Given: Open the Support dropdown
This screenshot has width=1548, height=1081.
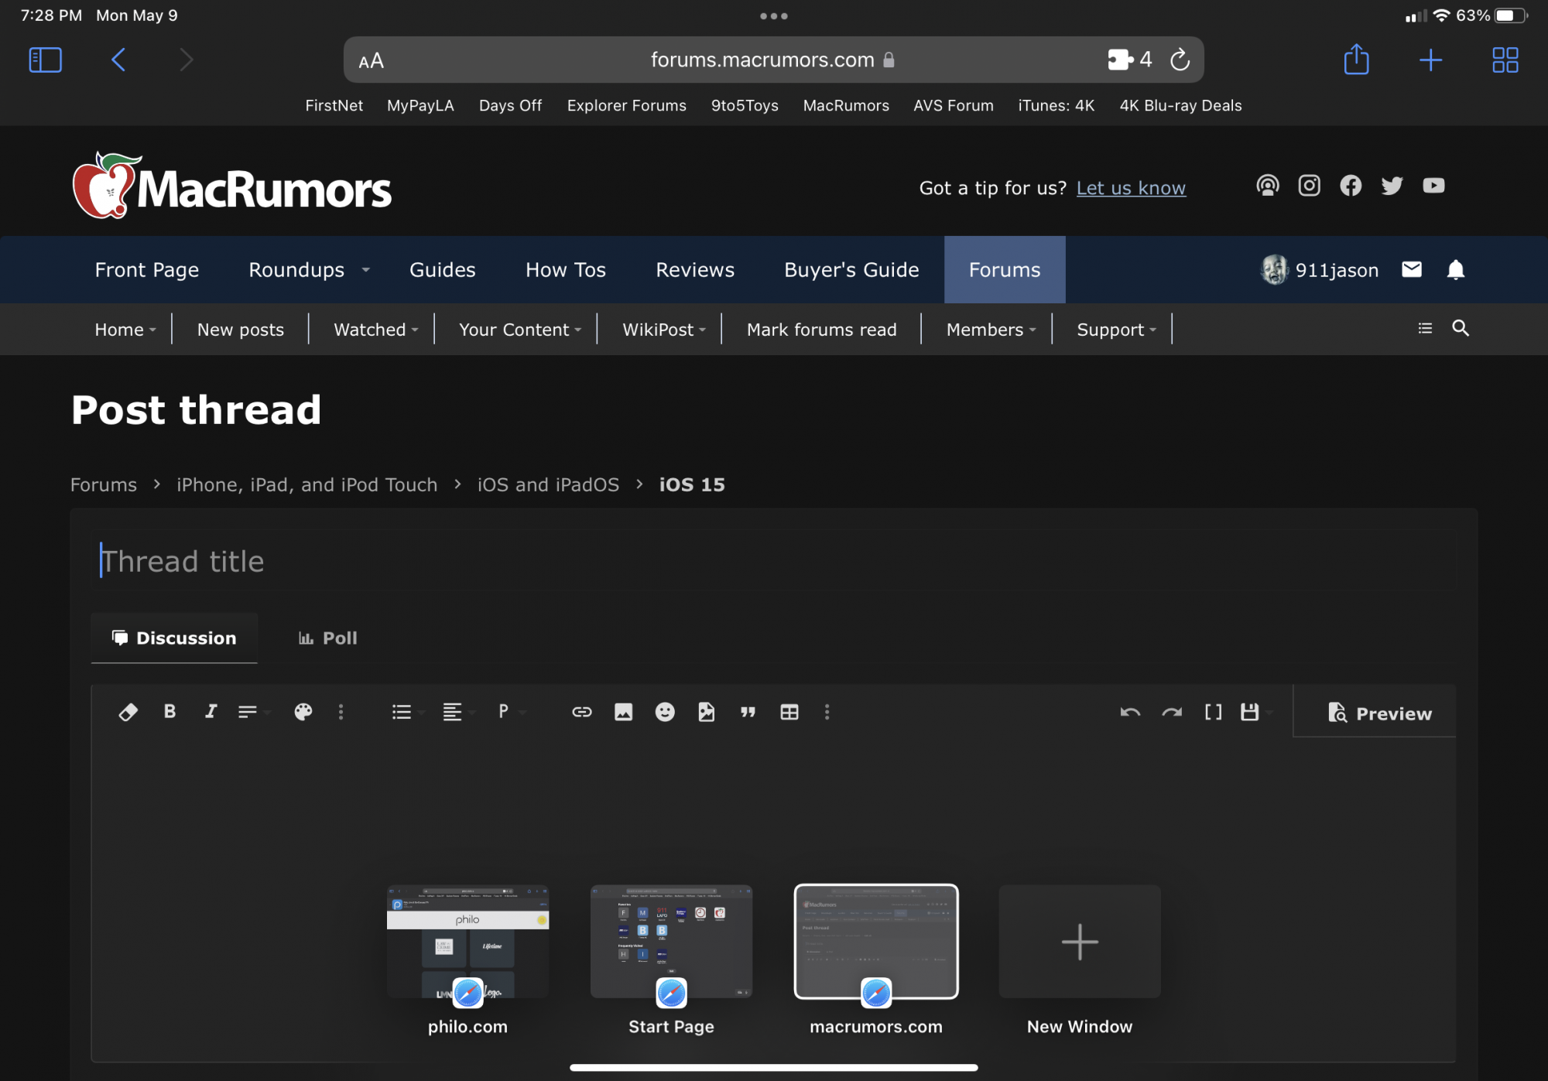Looking at the screenshot, I should [x=1116, y=330].
